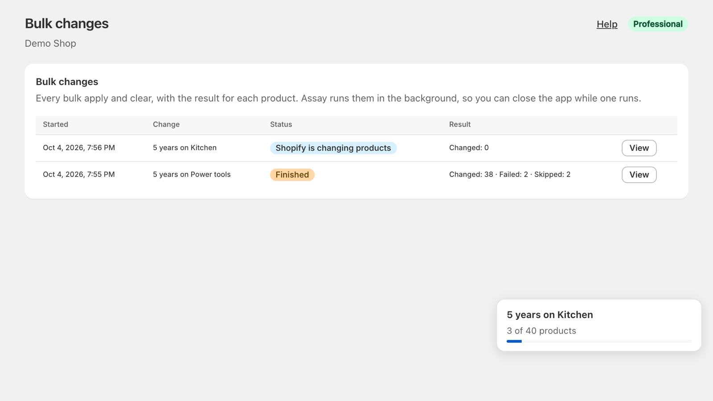Screen dimensions: 713x401
Task: Select the 'Shopify is changing products' status badge
Action: pos(333,148)
